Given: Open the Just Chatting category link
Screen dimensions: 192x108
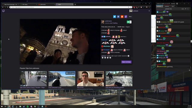Looking at the screenshot, I should (113, 23).
